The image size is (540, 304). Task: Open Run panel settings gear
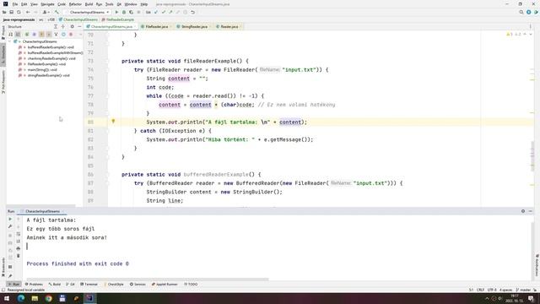coord(523,211)
